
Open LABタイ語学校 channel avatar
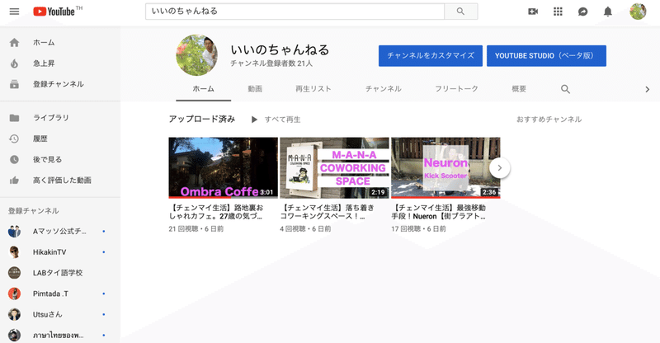click(x=14, y=273)
